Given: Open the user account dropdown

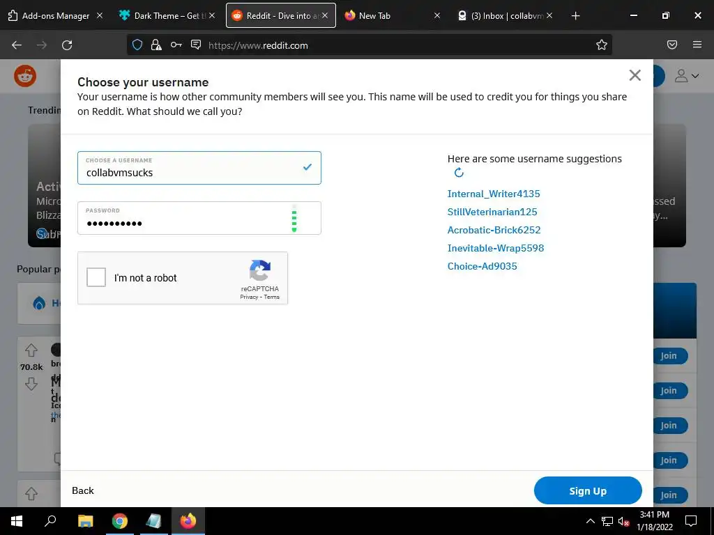Looking at the screenshot, I should [687, 76].
